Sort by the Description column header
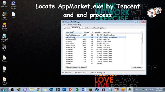The height and width of the screenshot is (92, 165). click(x=114, y=32)
